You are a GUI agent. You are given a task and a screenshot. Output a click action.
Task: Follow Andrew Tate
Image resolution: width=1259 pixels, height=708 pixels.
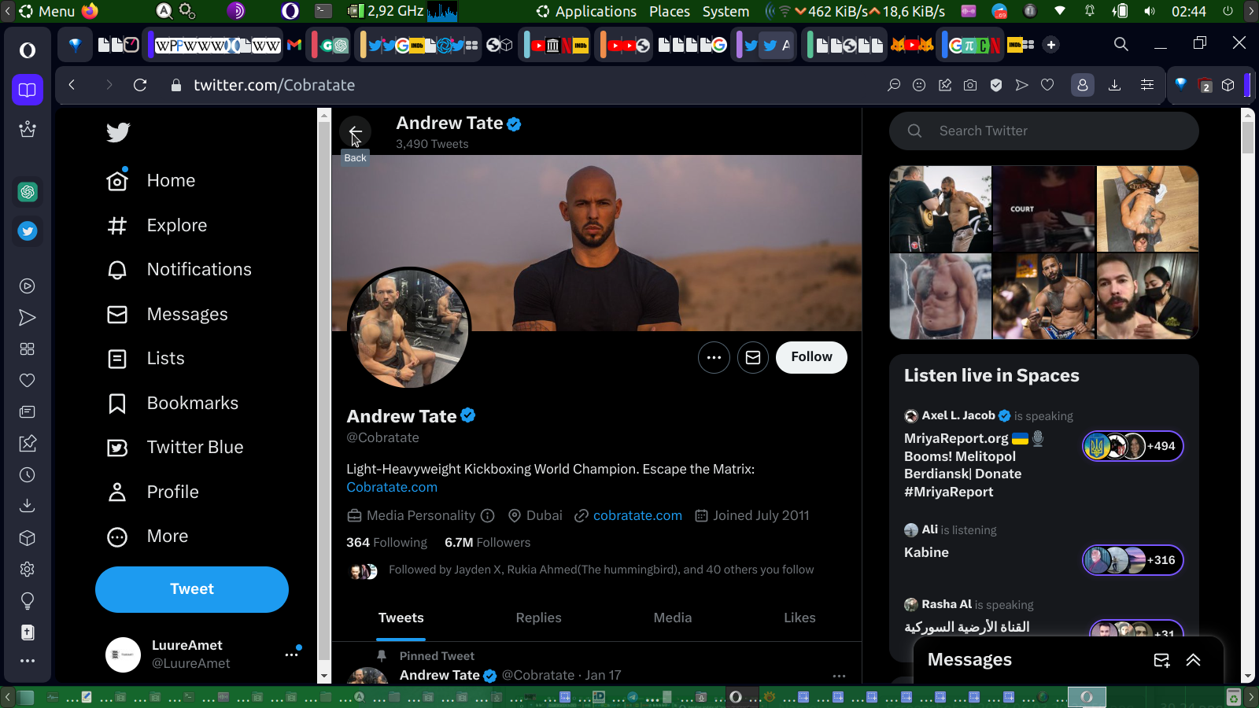point(811,357)
